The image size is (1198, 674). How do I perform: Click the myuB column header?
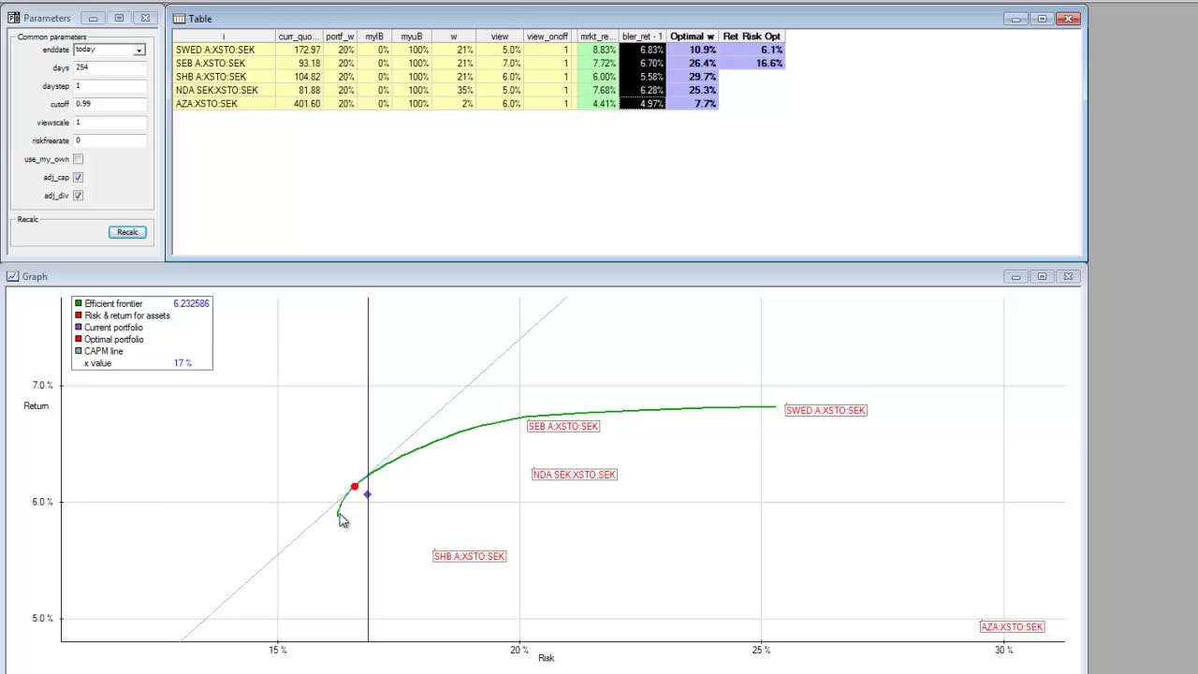point(412,37)
